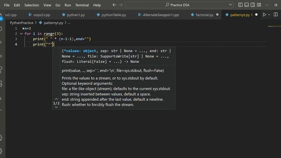Show previous signature with up chevron
This screenshot has width=281, height=158.
point(56,99)
